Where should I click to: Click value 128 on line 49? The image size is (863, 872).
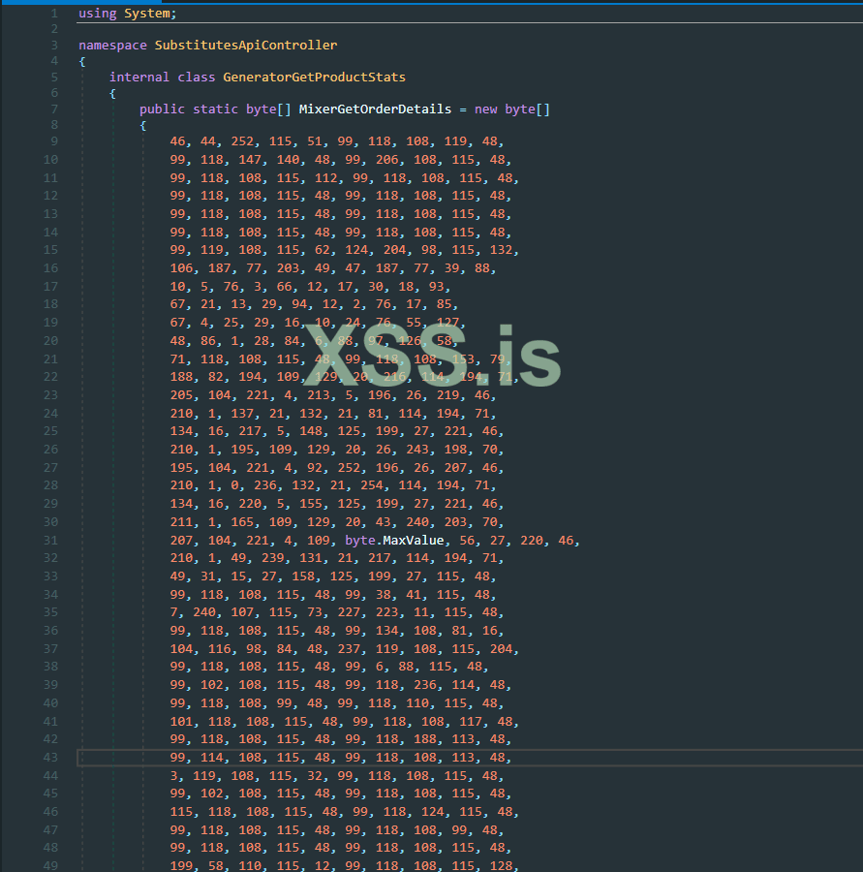(501, 865)
